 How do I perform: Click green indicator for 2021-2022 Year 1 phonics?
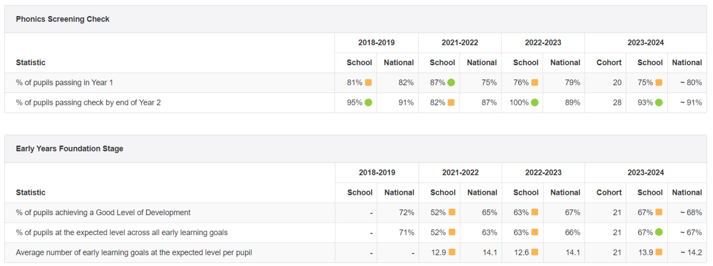point(451,82)
